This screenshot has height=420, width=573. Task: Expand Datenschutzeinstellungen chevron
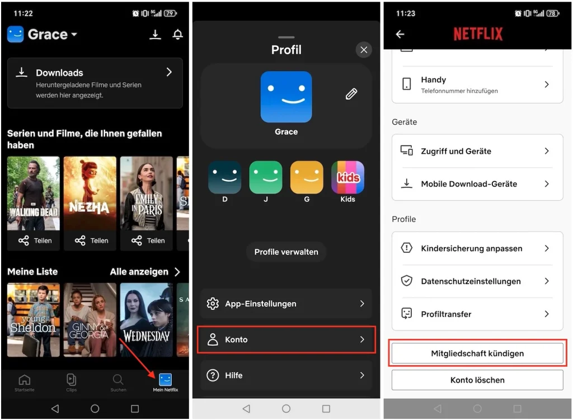547,281
